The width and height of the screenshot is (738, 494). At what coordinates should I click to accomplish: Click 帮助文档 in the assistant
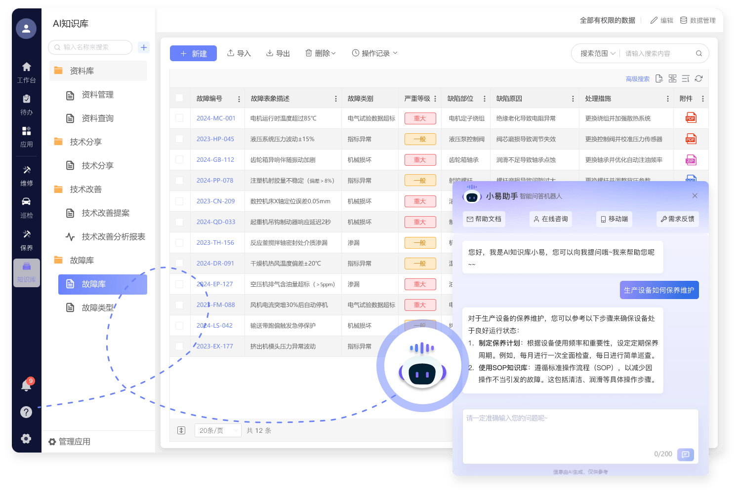tap(484, 219)
